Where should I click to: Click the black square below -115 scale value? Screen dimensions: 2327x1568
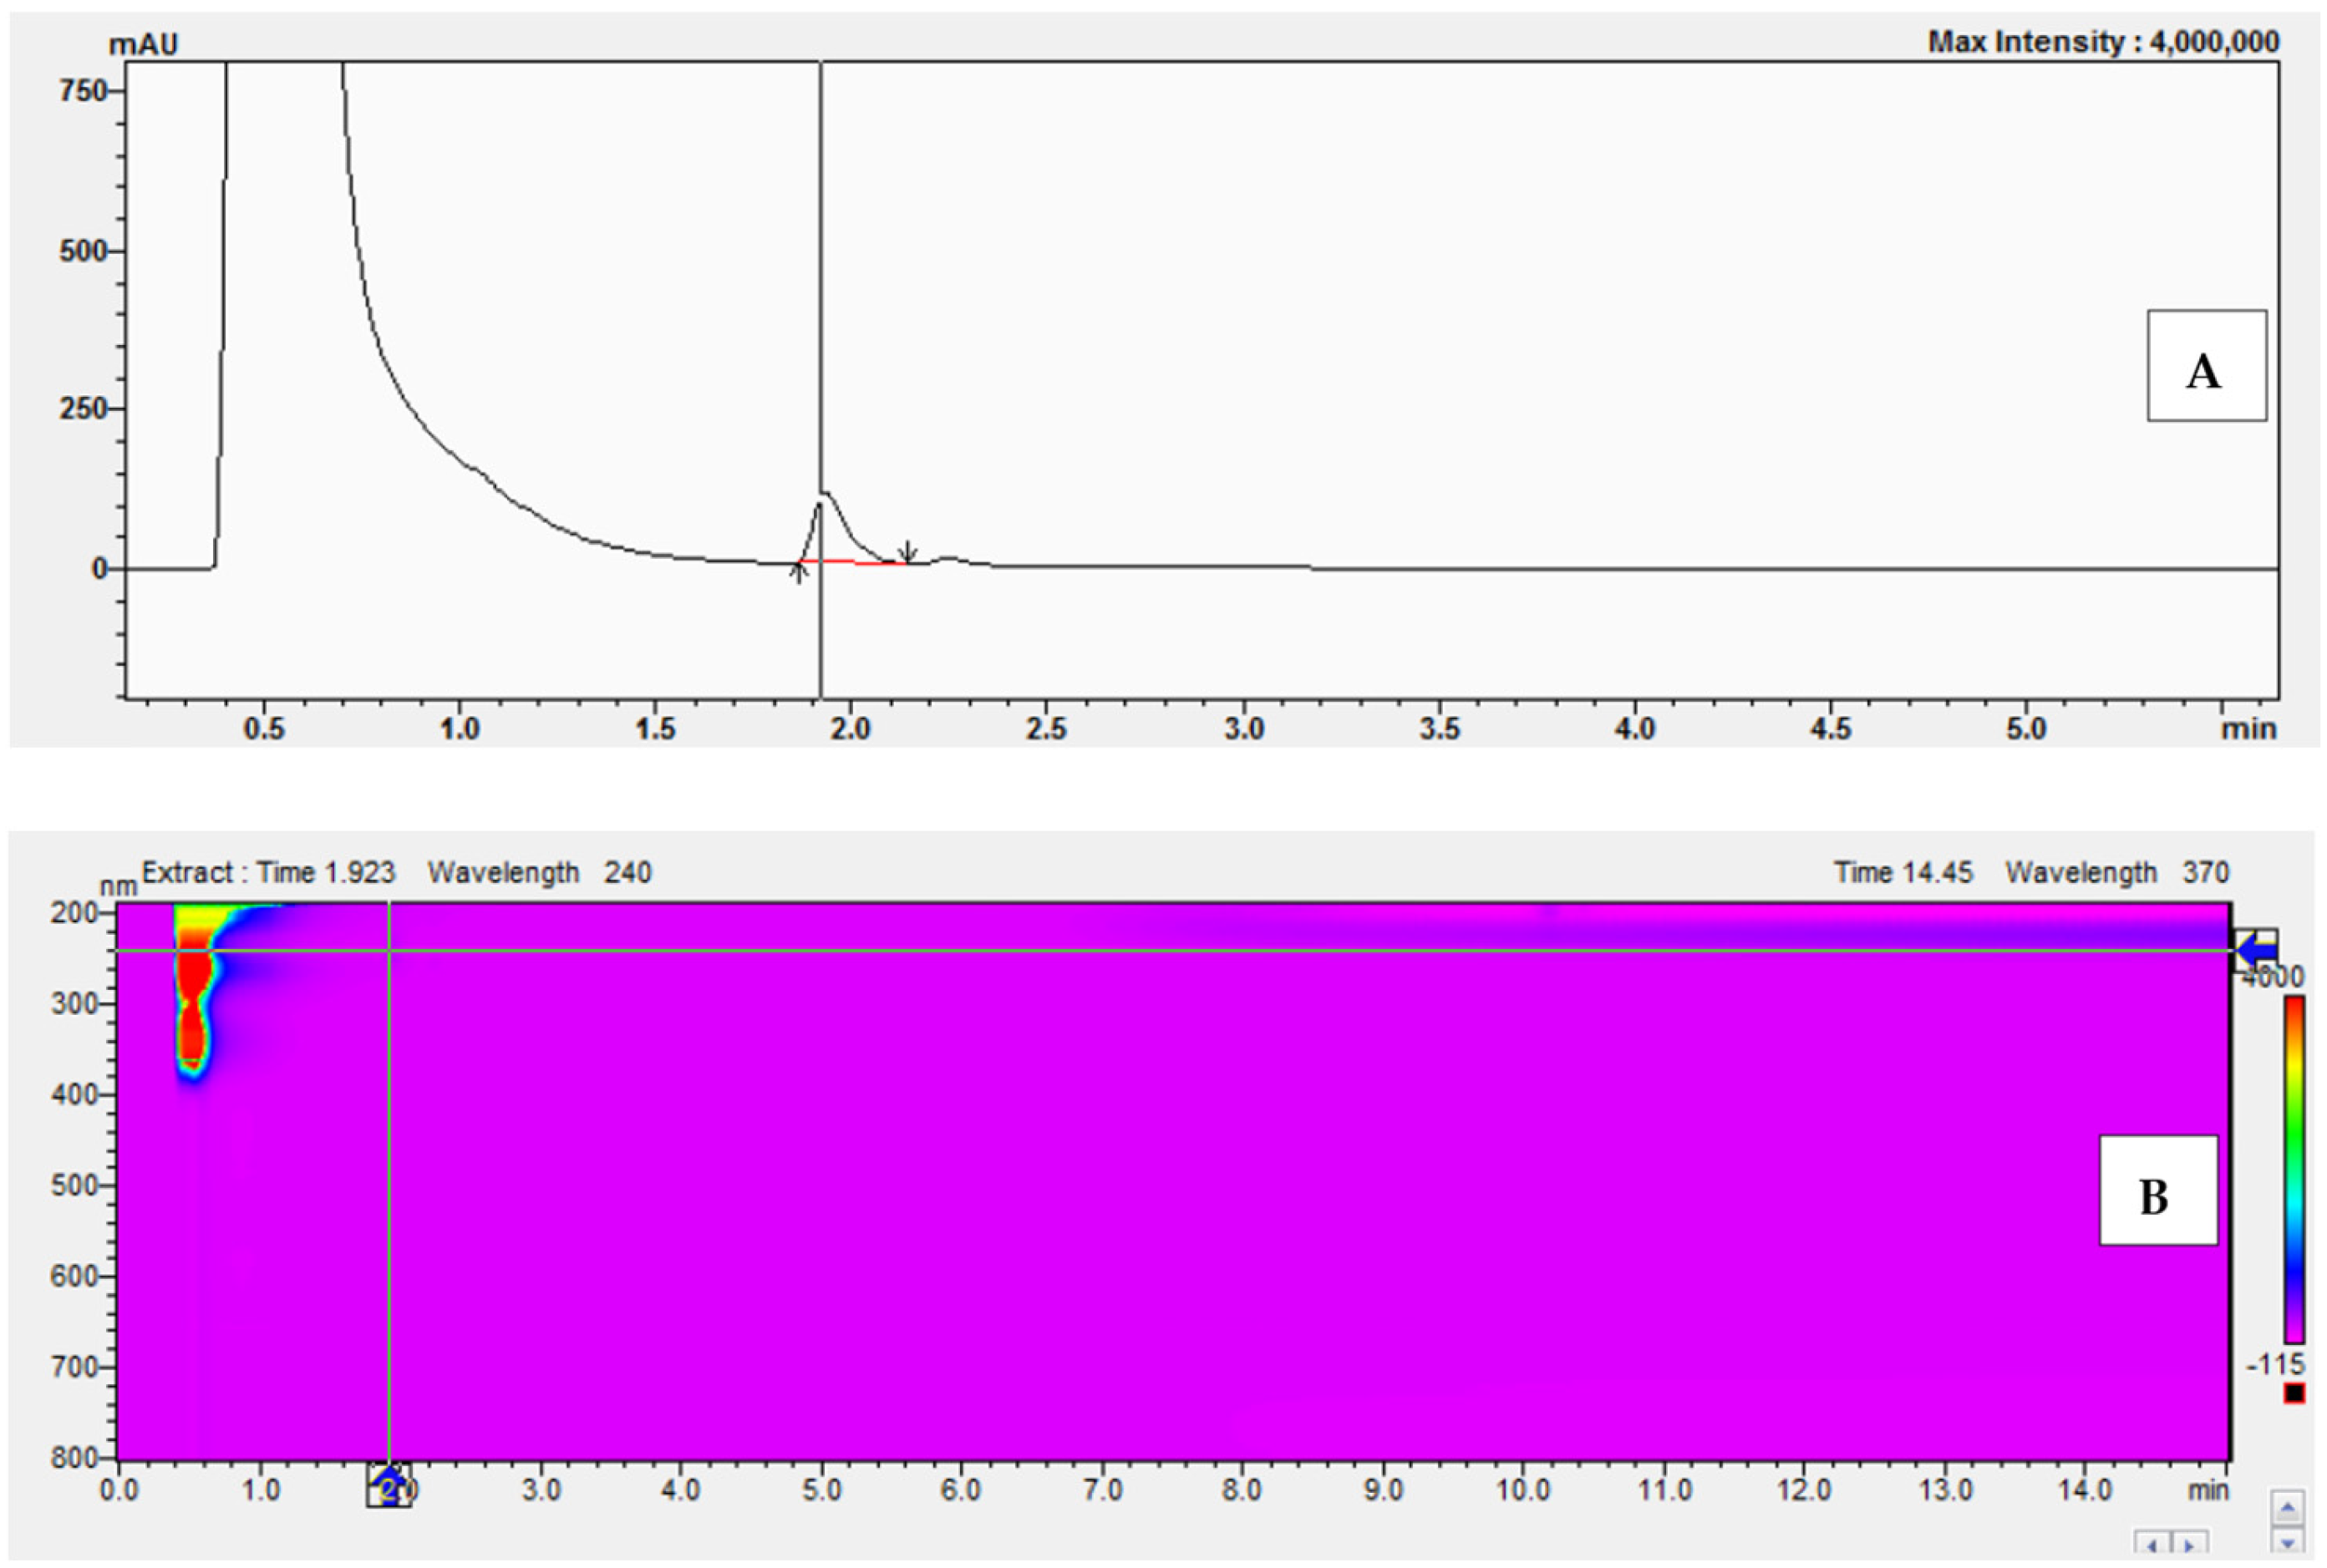(x=2294, y=1393)
